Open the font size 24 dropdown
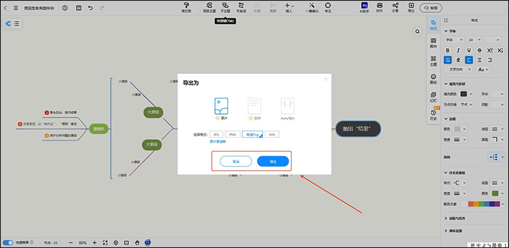 (x=475, y=39)
